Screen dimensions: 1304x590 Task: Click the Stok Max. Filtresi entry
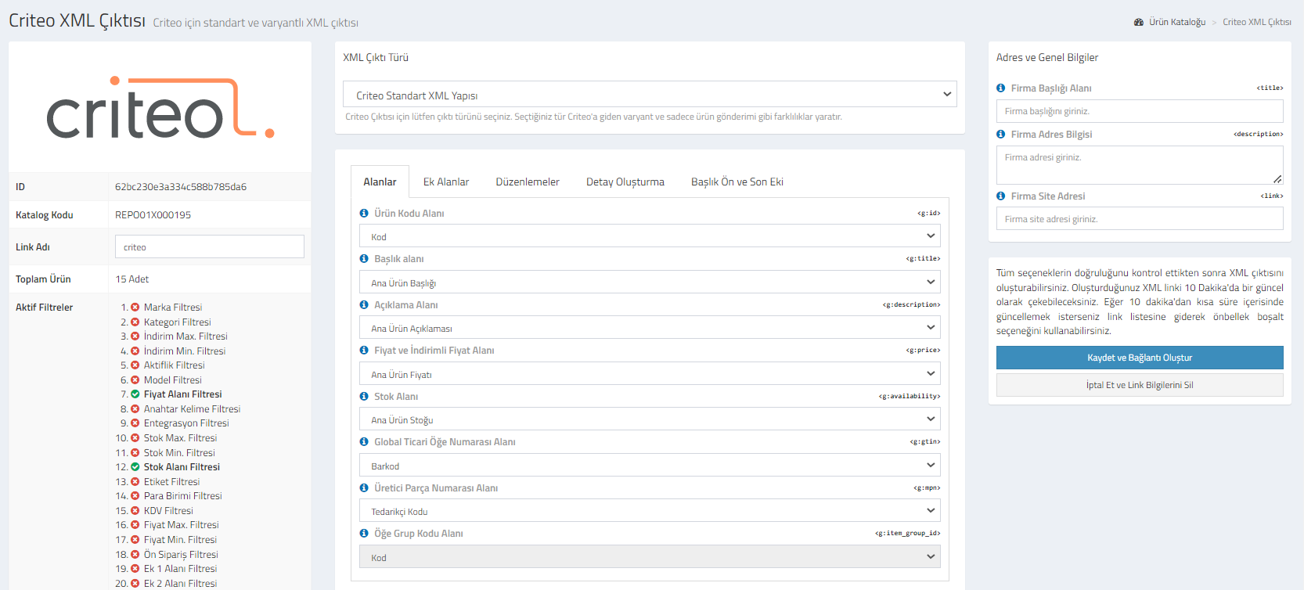tap(180, 437)
